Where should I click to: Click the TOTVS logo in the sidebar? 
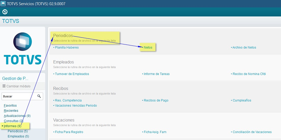pyautogui.click(x=23, y=48)
